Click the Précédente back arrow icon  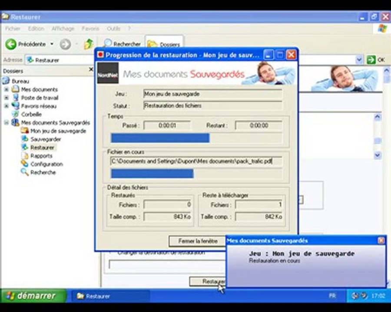pyautogui.click(x=11, y=44)
